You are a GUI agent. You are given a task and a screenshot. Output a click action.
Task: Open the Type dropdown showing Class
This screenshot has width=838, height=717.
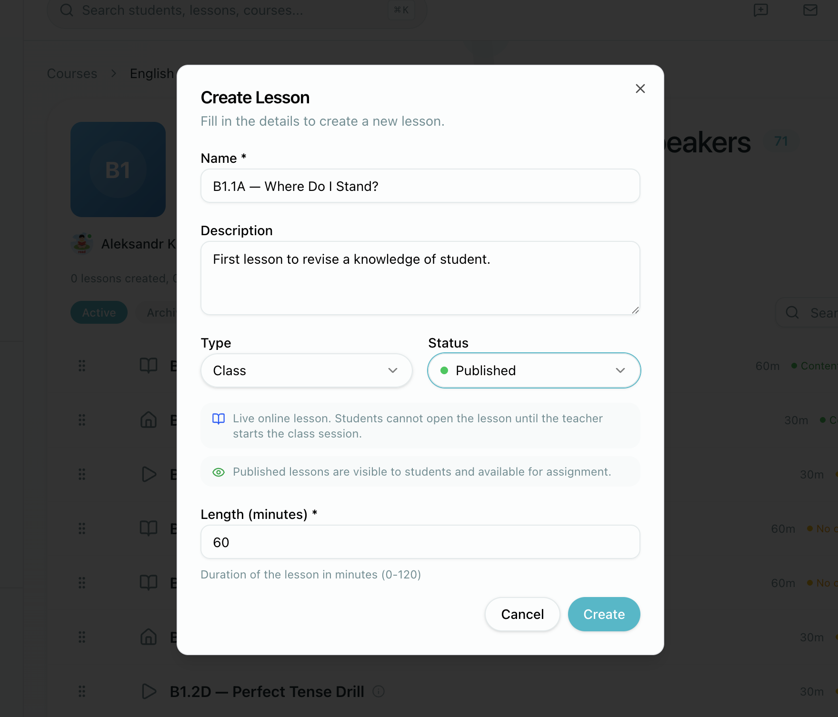[306, 370]
